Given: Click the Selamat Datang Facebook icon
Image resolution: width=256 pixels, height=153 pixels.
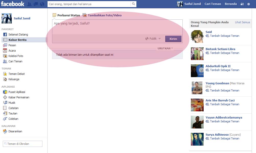Looking at the screenshot, I should [x=5, y=34].
